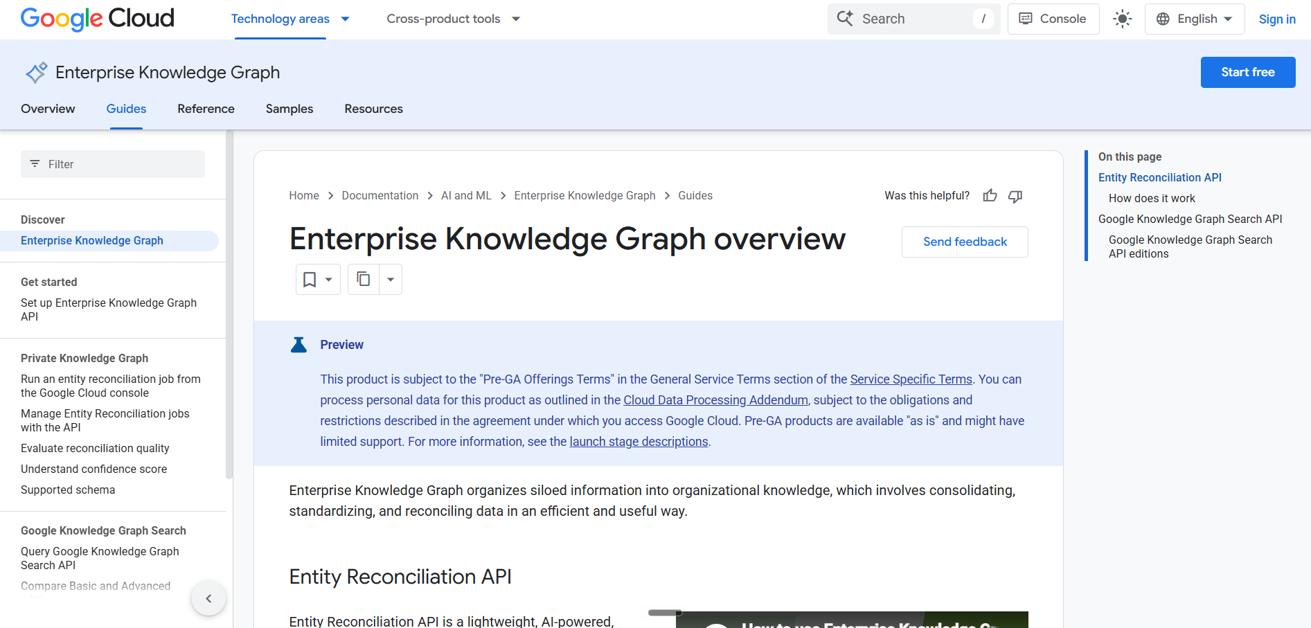Viewport: 1311px width, 628px height.
Task: Collapse the sidebar with chevron button
Action: 208,598
